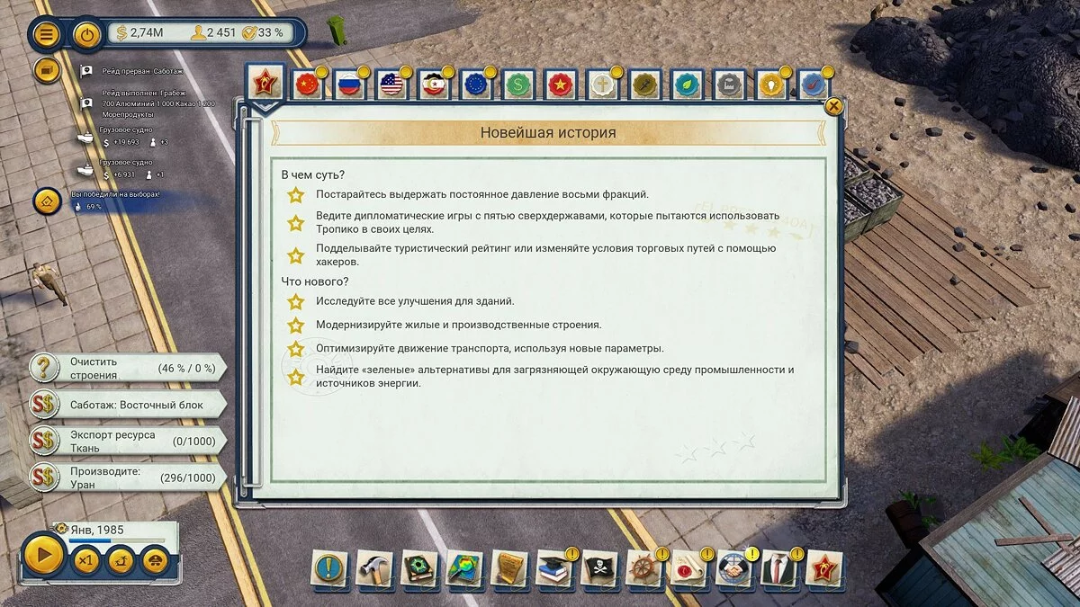The height and width of the screenshot is (607, 1080).
Task: Select the line about восьми фракций pressure
Action: coord(481,194)
